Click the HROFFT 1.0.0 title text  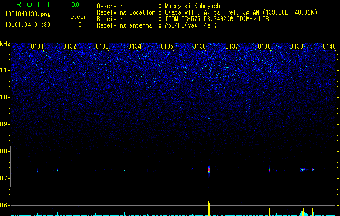[x=43, y=4]
